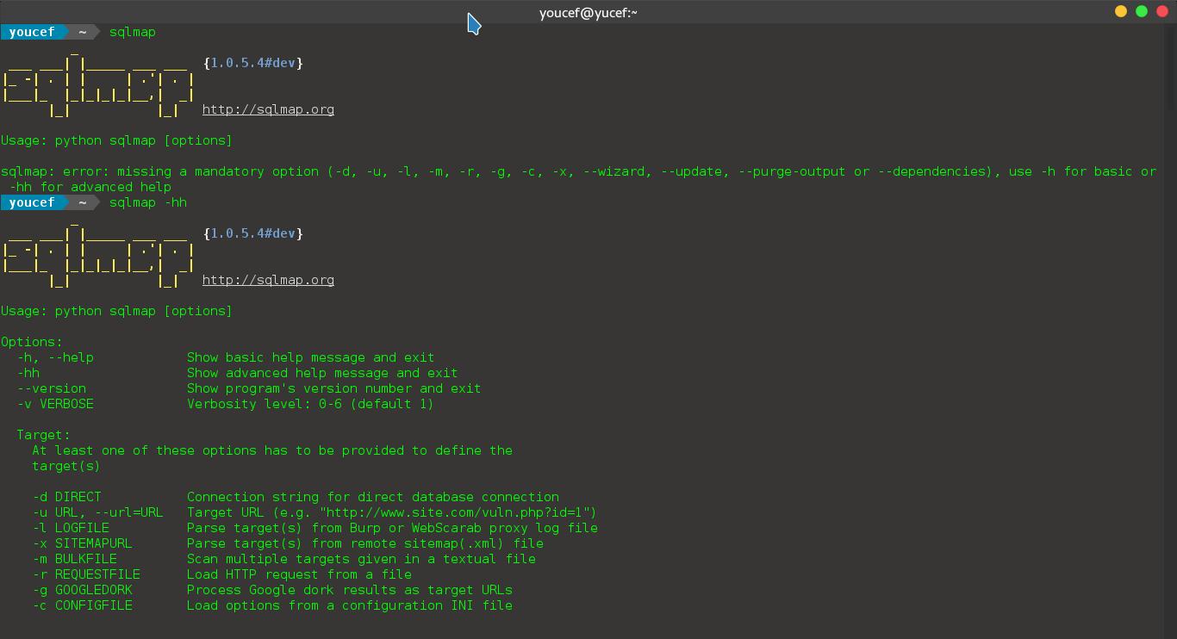Click second prompt 'youcef' segment

click(x=32, y=202)
